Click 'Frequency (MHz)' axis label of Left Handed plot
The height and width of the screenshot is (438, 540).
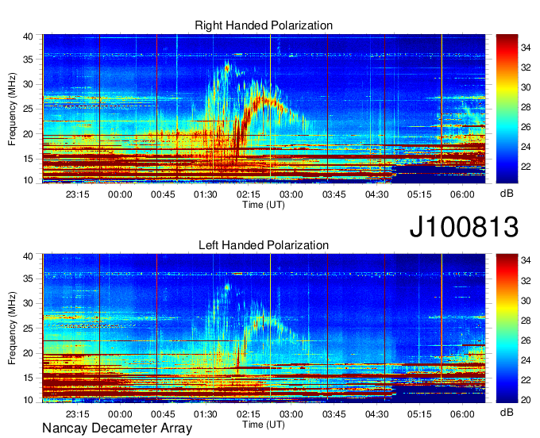click(x=12, y=328)
